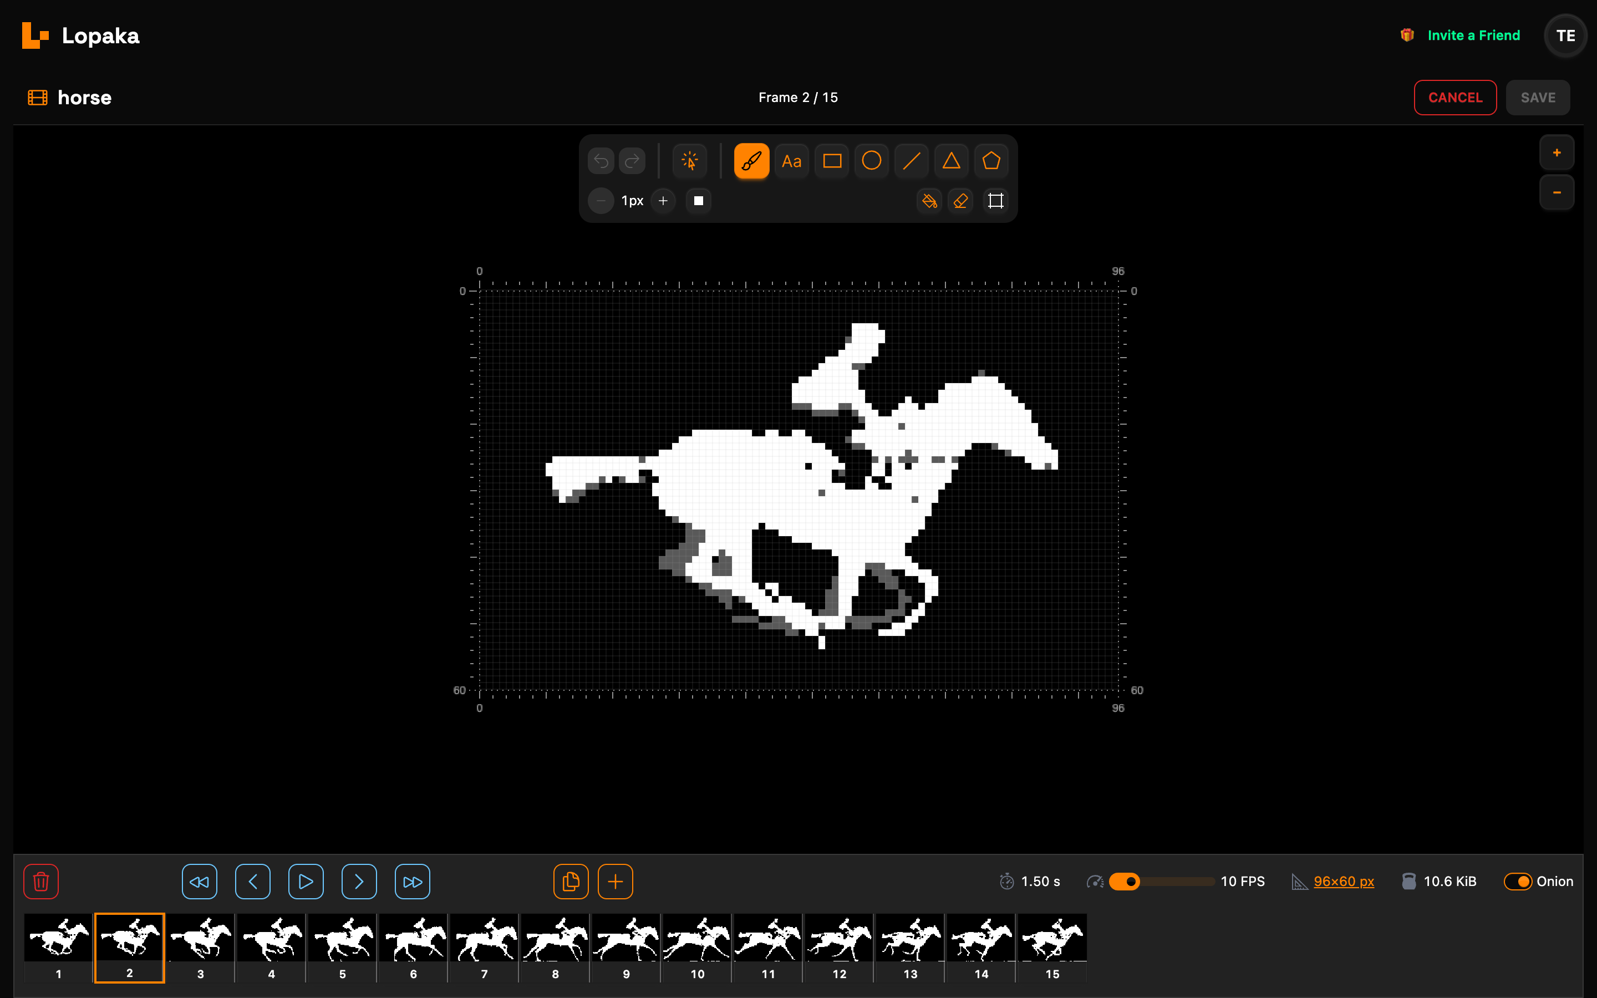This screenshot has width=1597, height=998.
Task: Select frame 5 thumbnail
Action: tap(343, 948)
